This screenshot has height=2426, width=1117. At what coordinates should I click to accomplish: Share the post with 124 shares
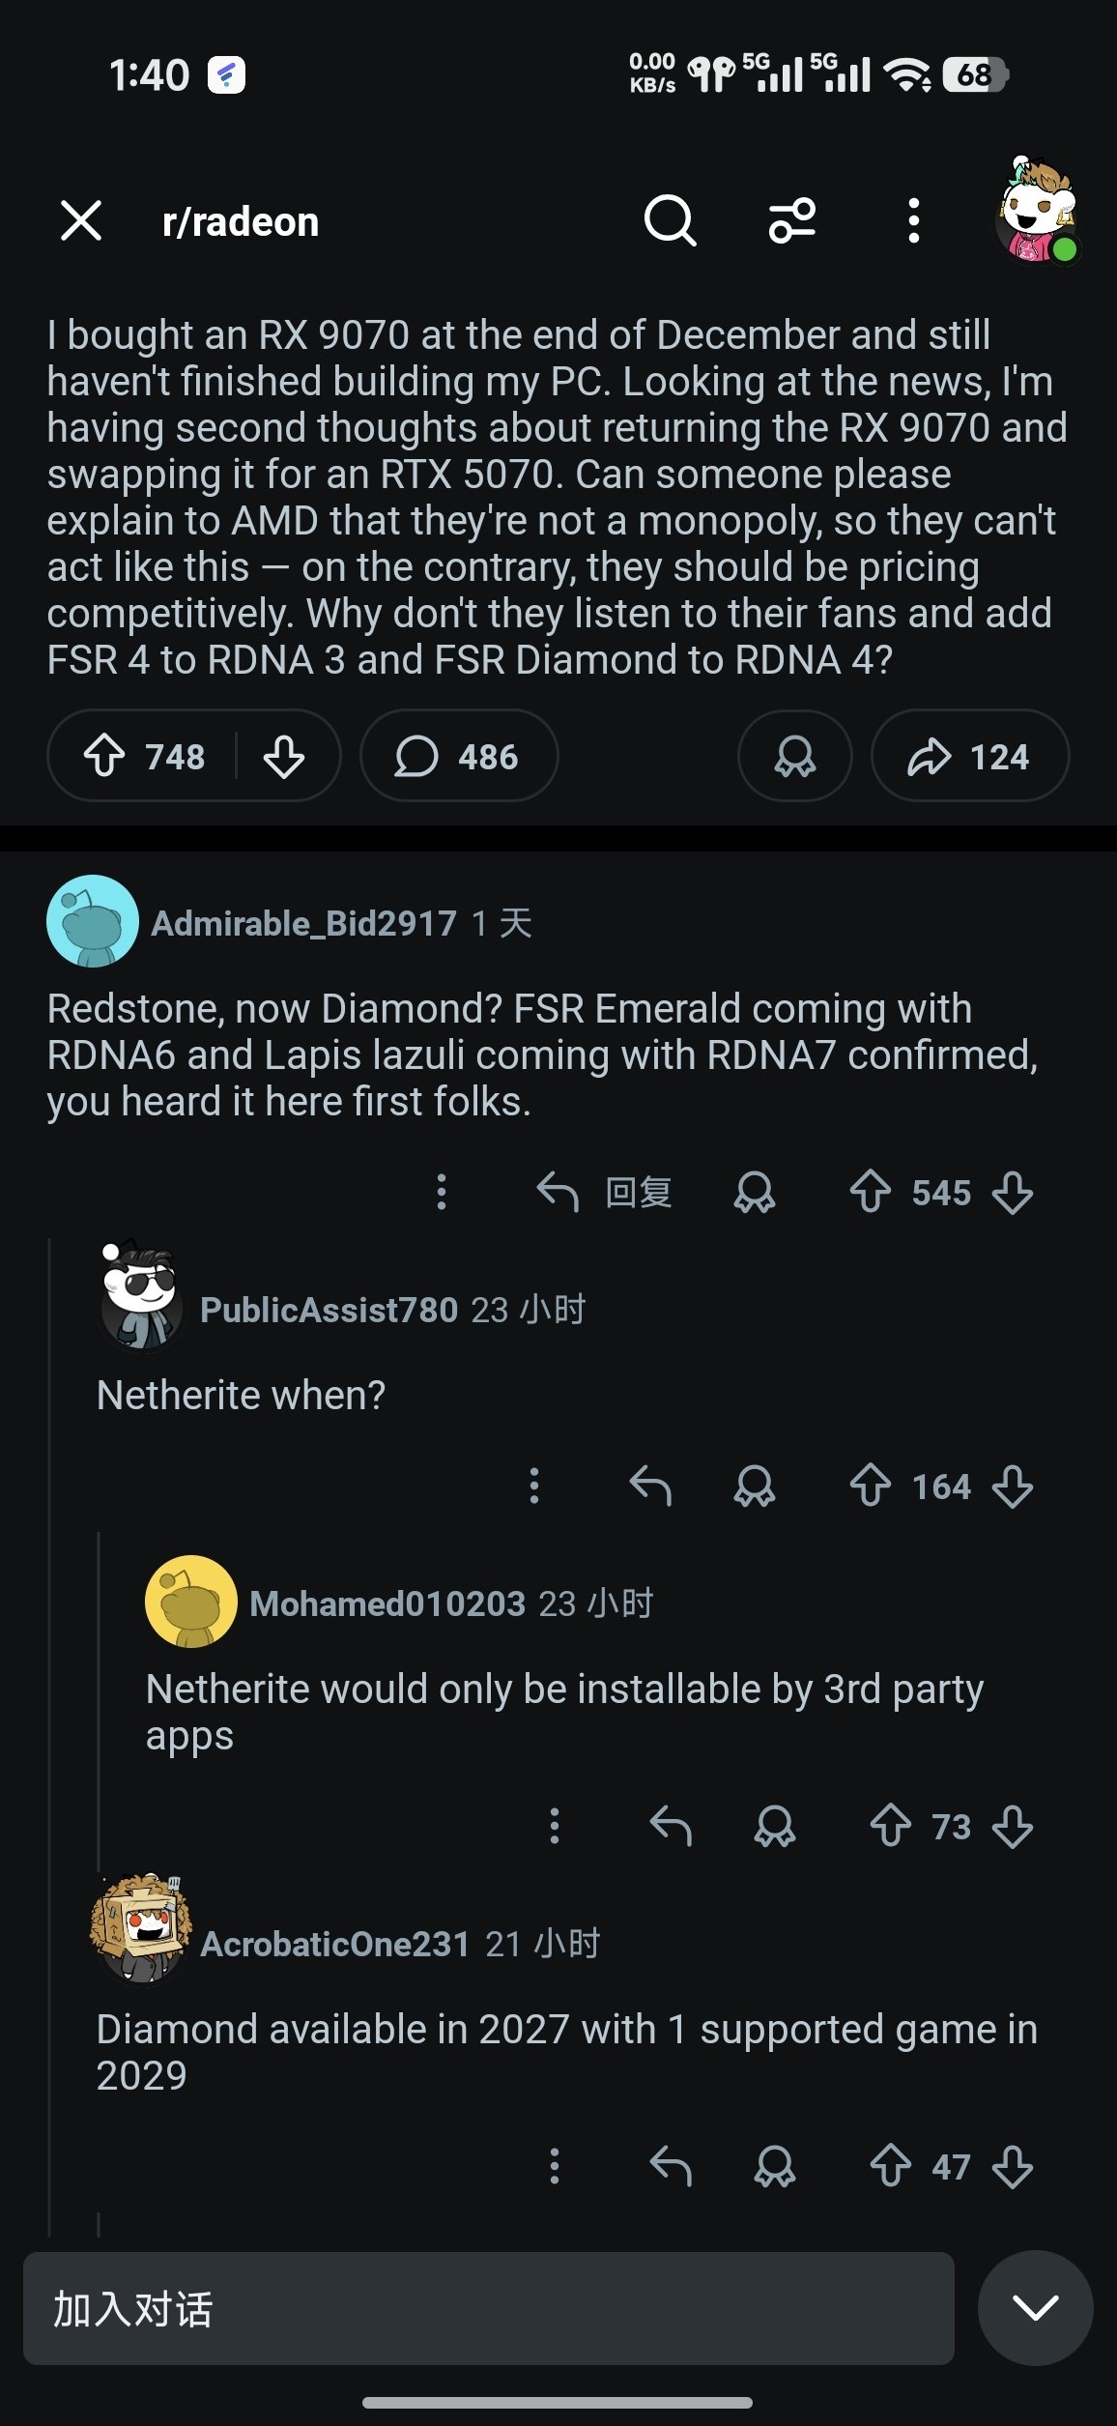(x=969, y=756)
